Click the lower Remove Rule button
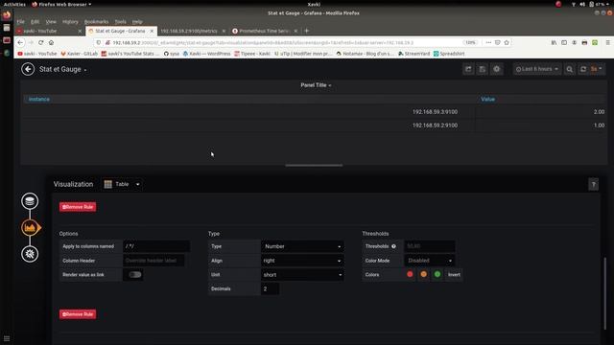614x345 pixels. pos(78,314)
